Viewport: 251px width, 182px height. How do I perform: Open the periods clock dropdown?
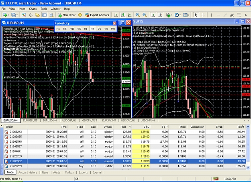tap(178, 15)
